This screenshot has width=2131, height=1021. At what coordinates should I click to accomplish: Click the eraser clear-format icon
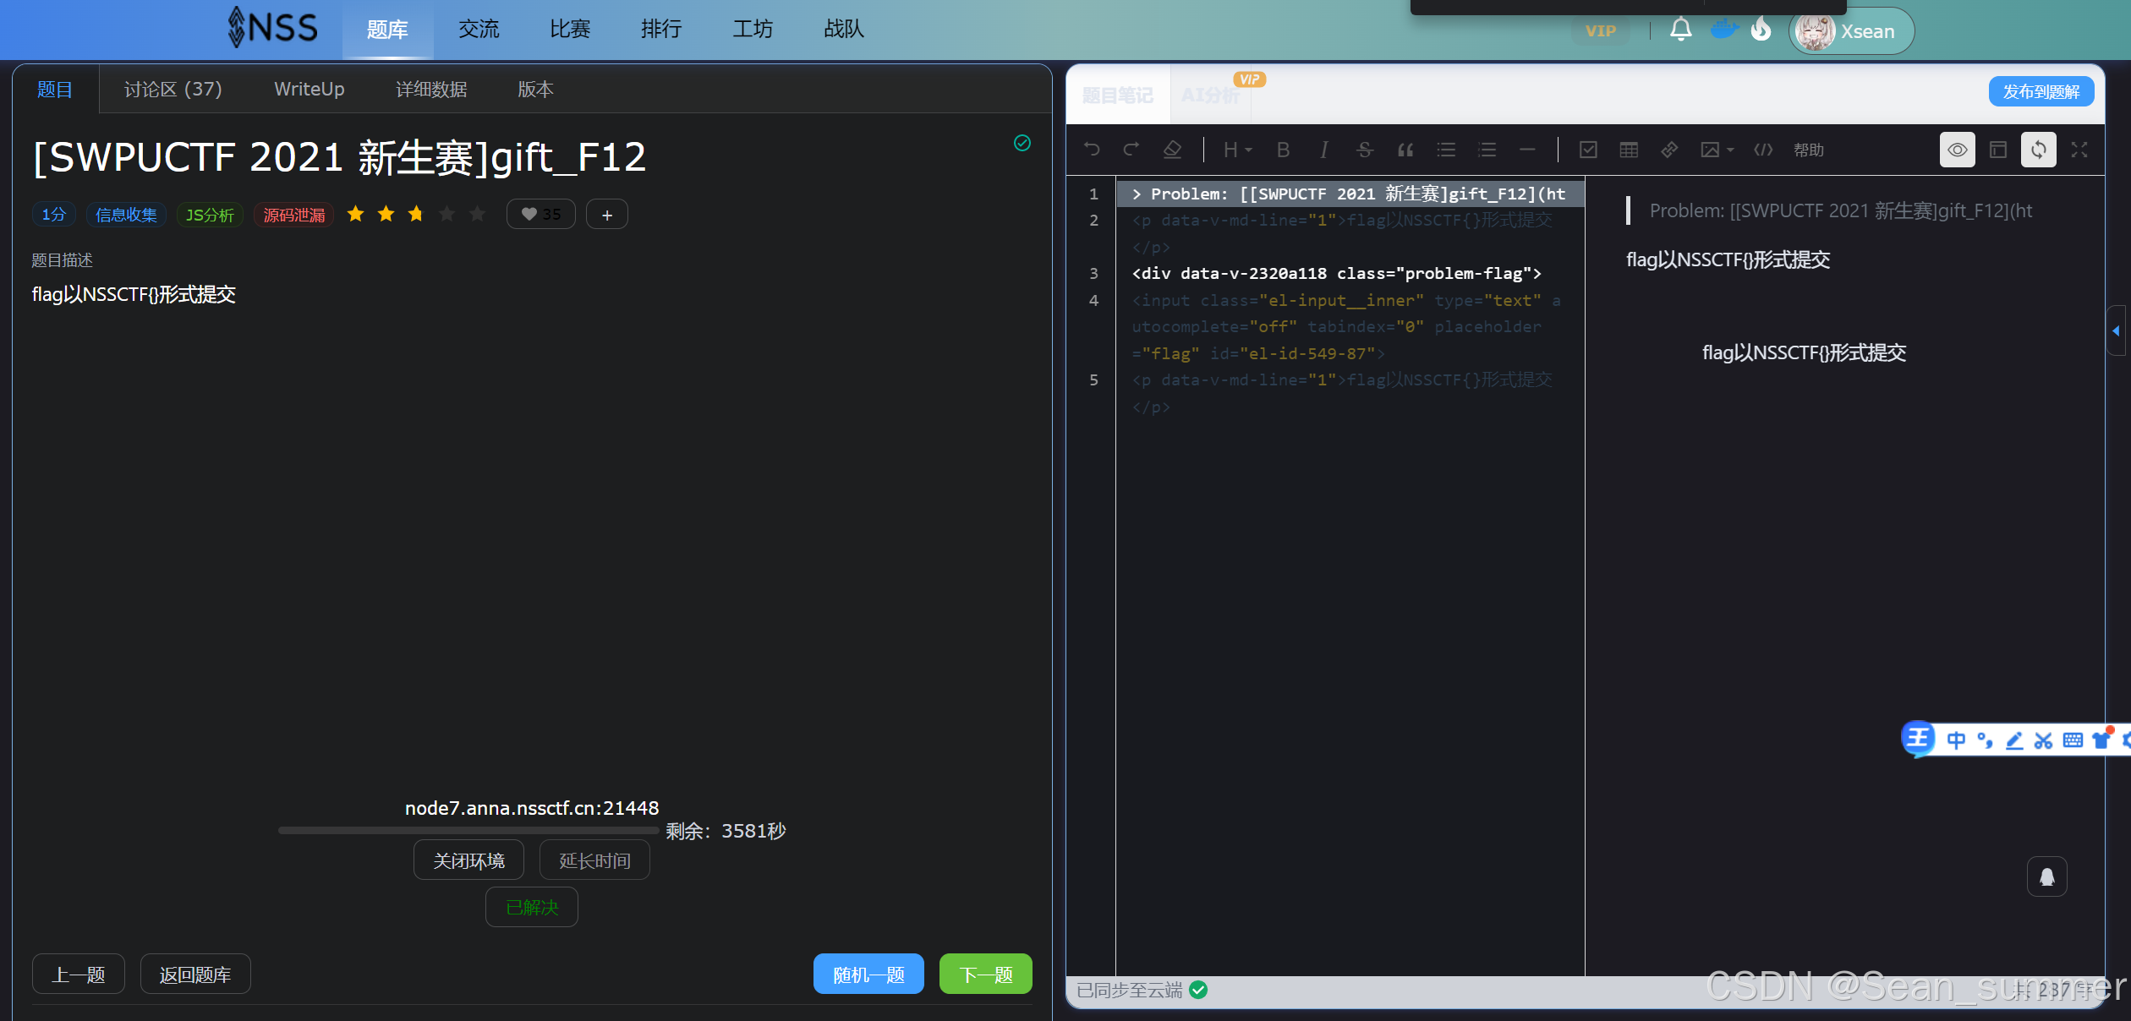pos(1172,150)
